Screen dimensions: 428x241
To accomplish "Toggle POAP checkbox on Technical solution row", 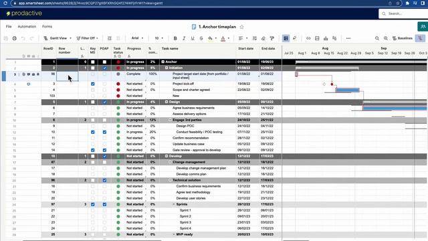I will pyautogui.click(x=104, y=180).
